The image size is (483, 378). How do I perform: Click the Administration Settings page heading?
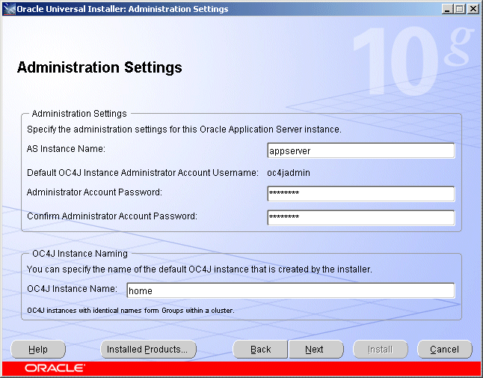pos(99,67)
